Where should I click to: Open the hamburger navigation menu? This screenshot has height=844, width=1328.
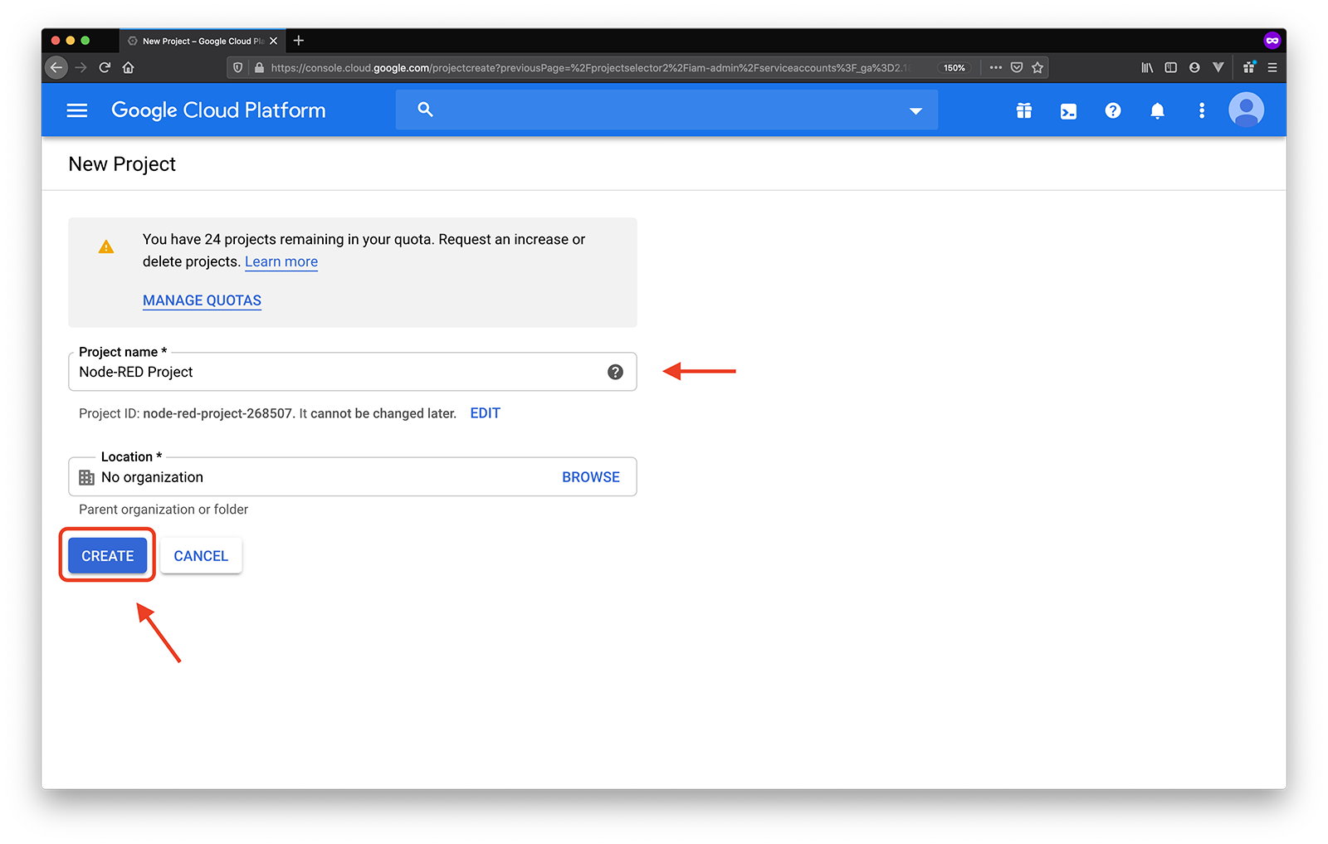click(77, 110)
